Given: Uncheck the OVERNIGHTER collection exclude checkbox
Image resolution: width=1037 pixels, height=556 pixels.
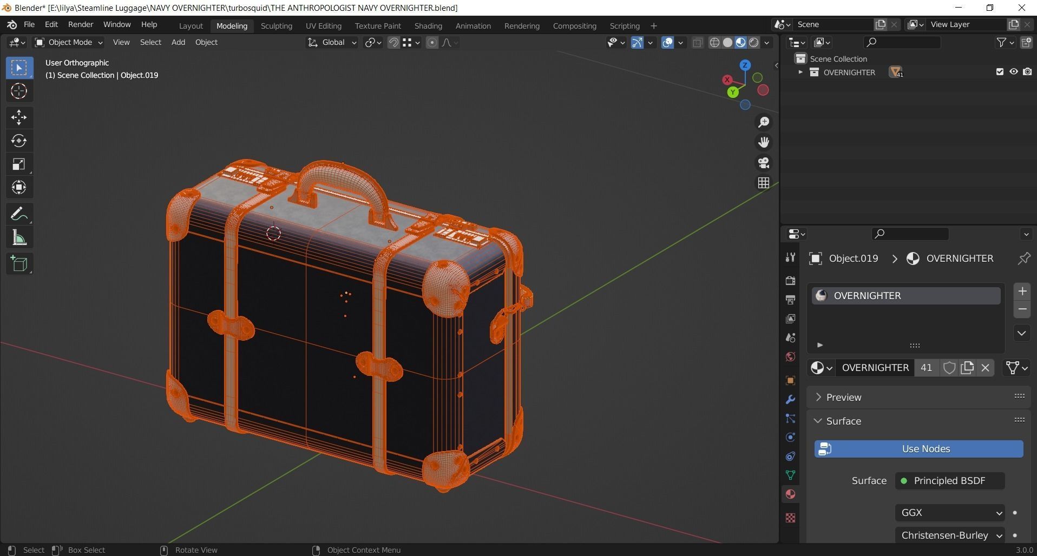Looking at the screenshot, I should pos(1000,72).
